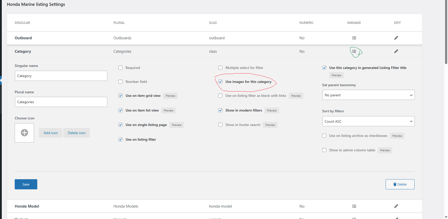Preview listing filter as block with links

(296, 96)
